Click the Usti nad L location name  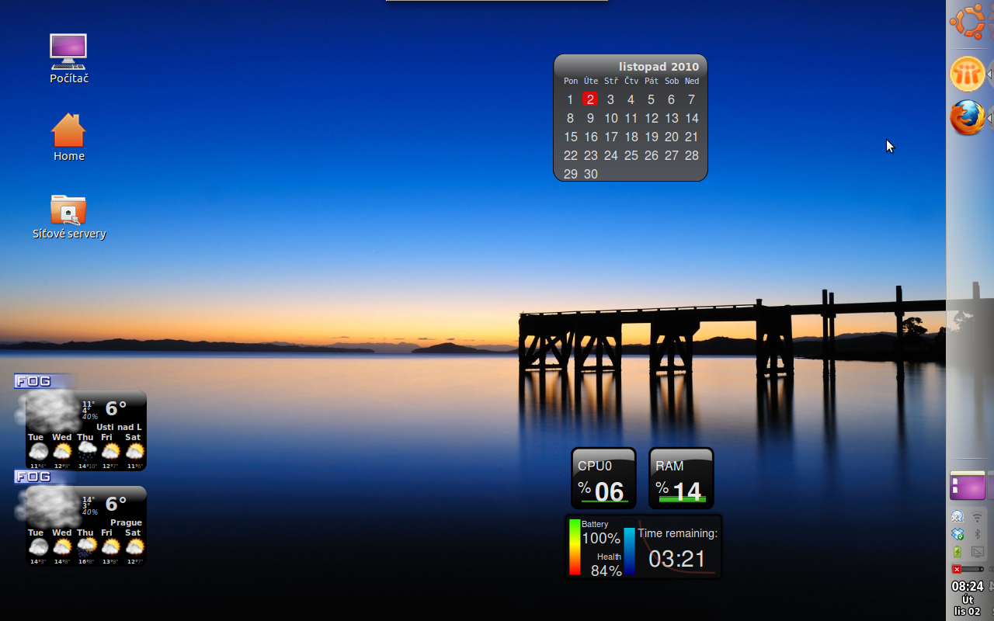click(119, 427)
